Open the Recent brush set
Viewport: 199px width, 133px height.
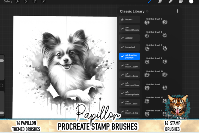pos(129,20)
